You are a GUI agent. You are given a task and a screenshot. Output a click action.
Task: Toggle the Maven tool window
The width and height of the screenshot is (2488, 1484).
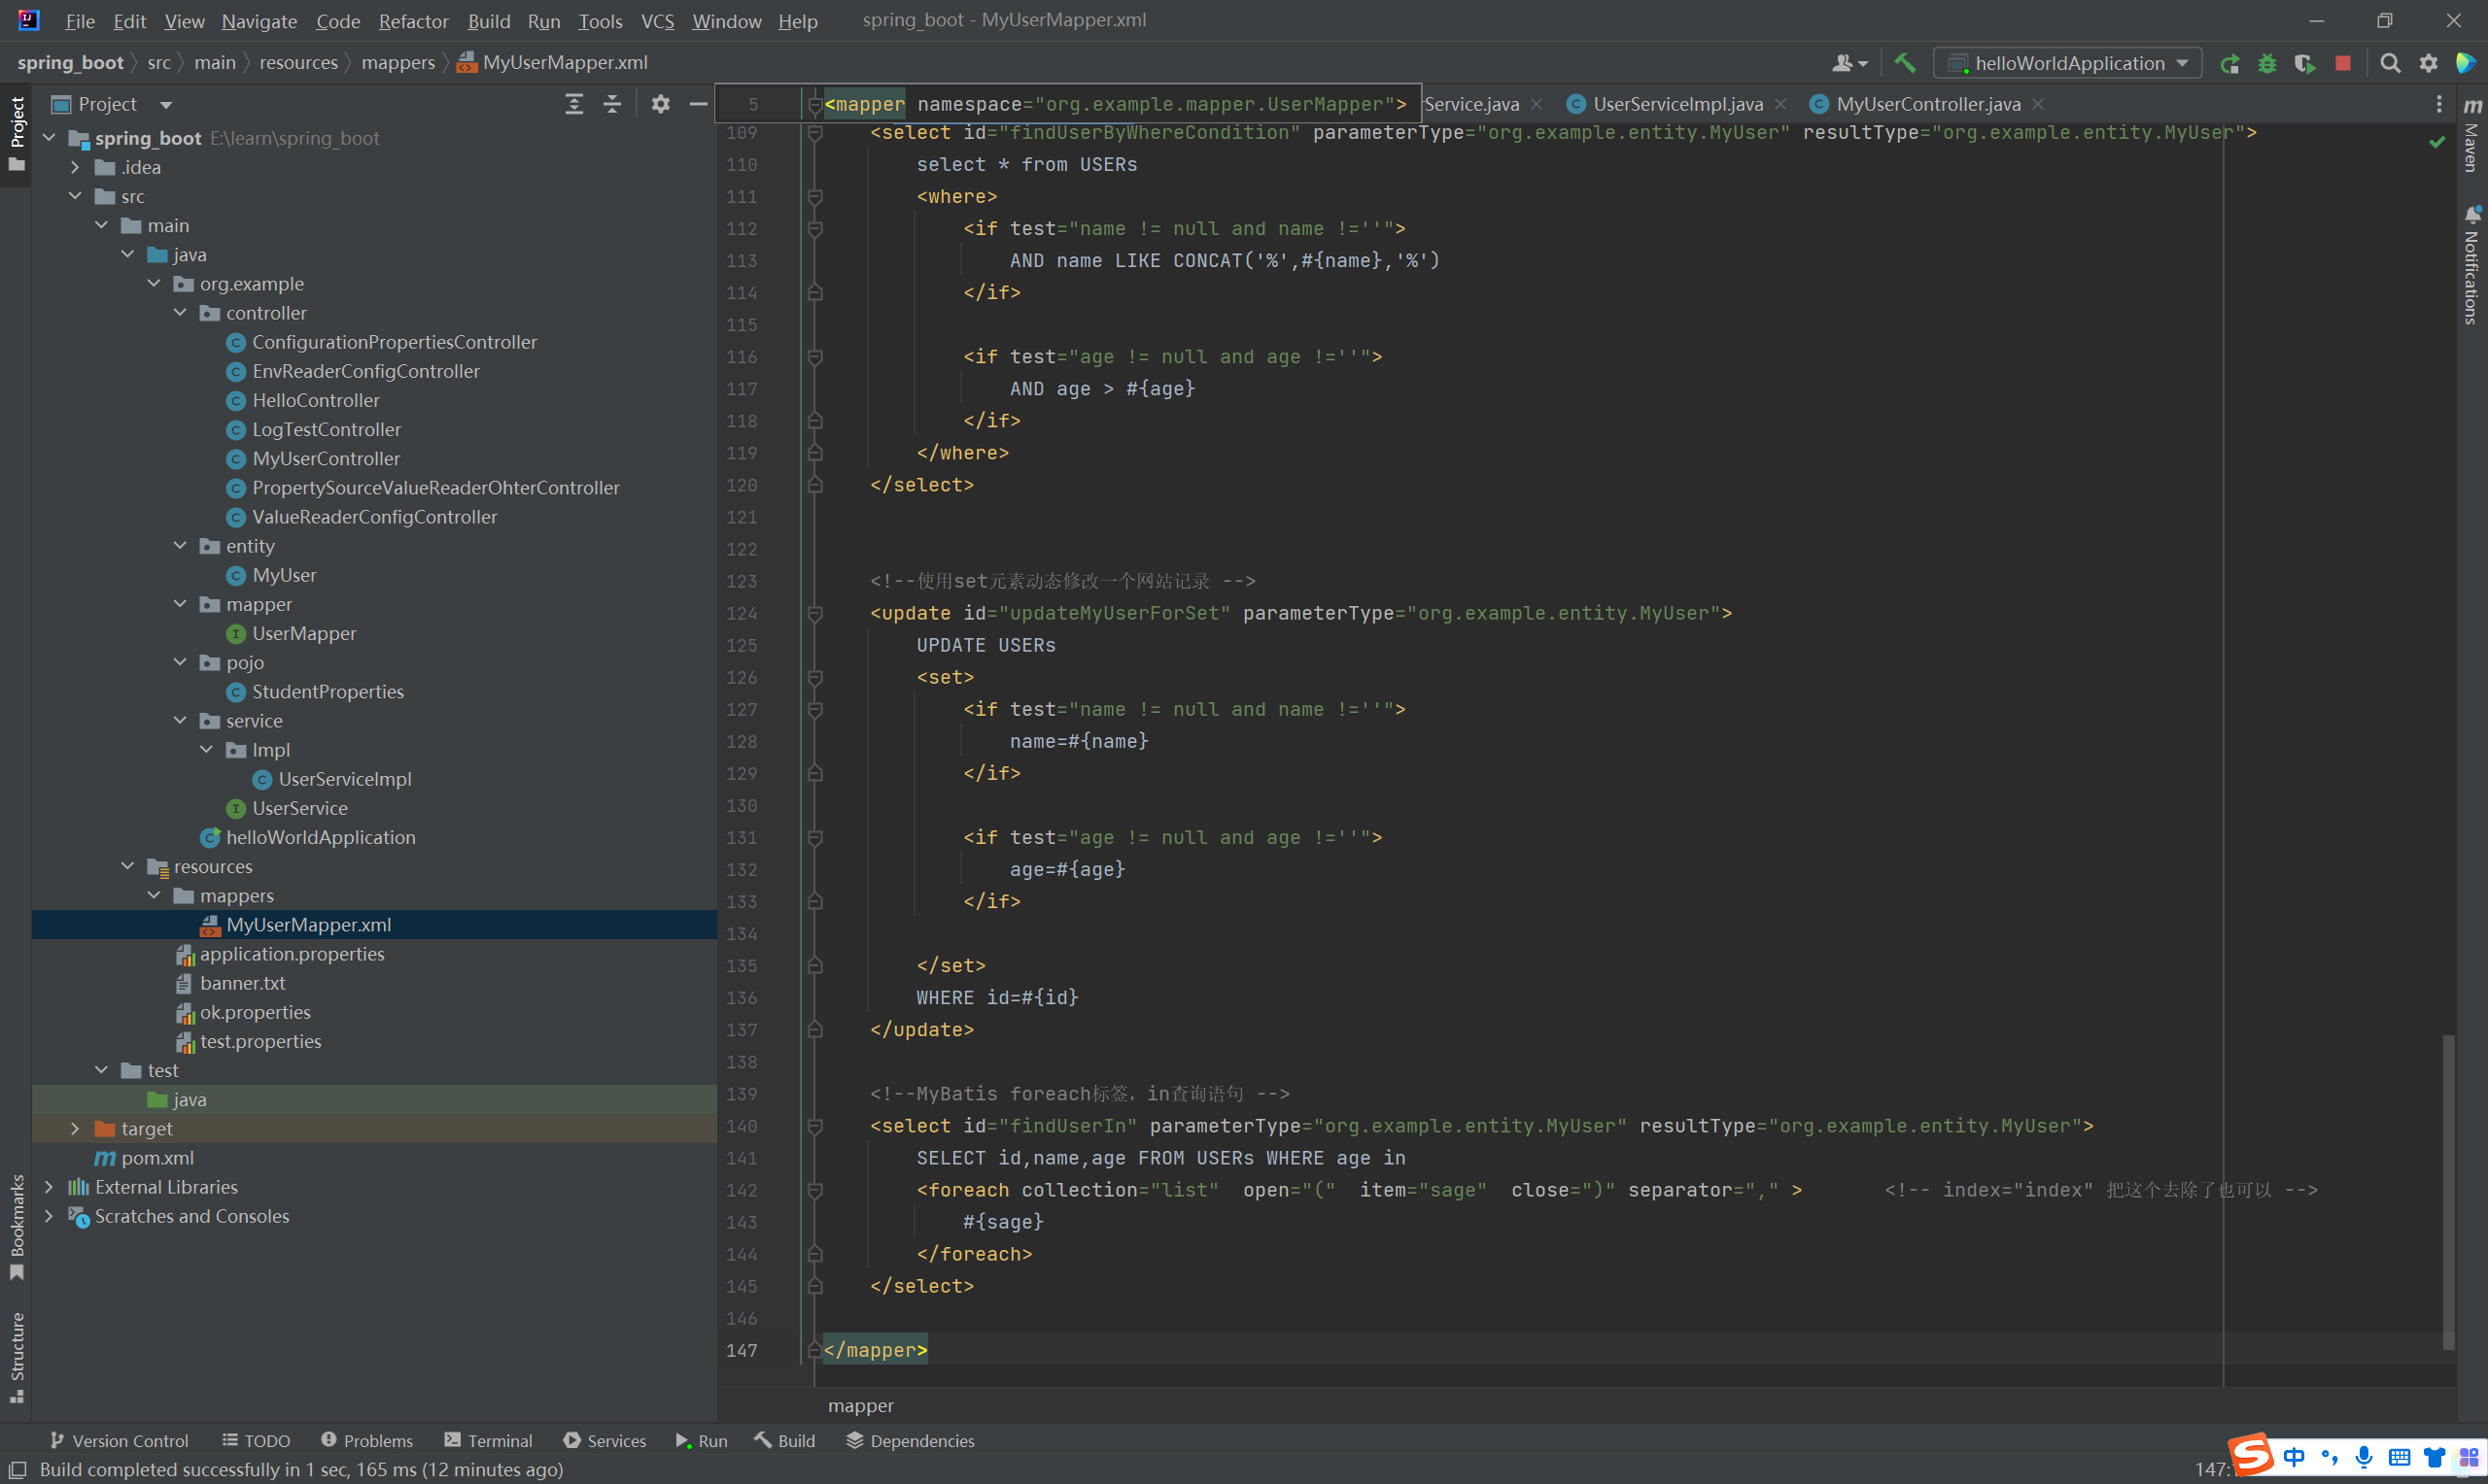click(x=2472, y=135)
